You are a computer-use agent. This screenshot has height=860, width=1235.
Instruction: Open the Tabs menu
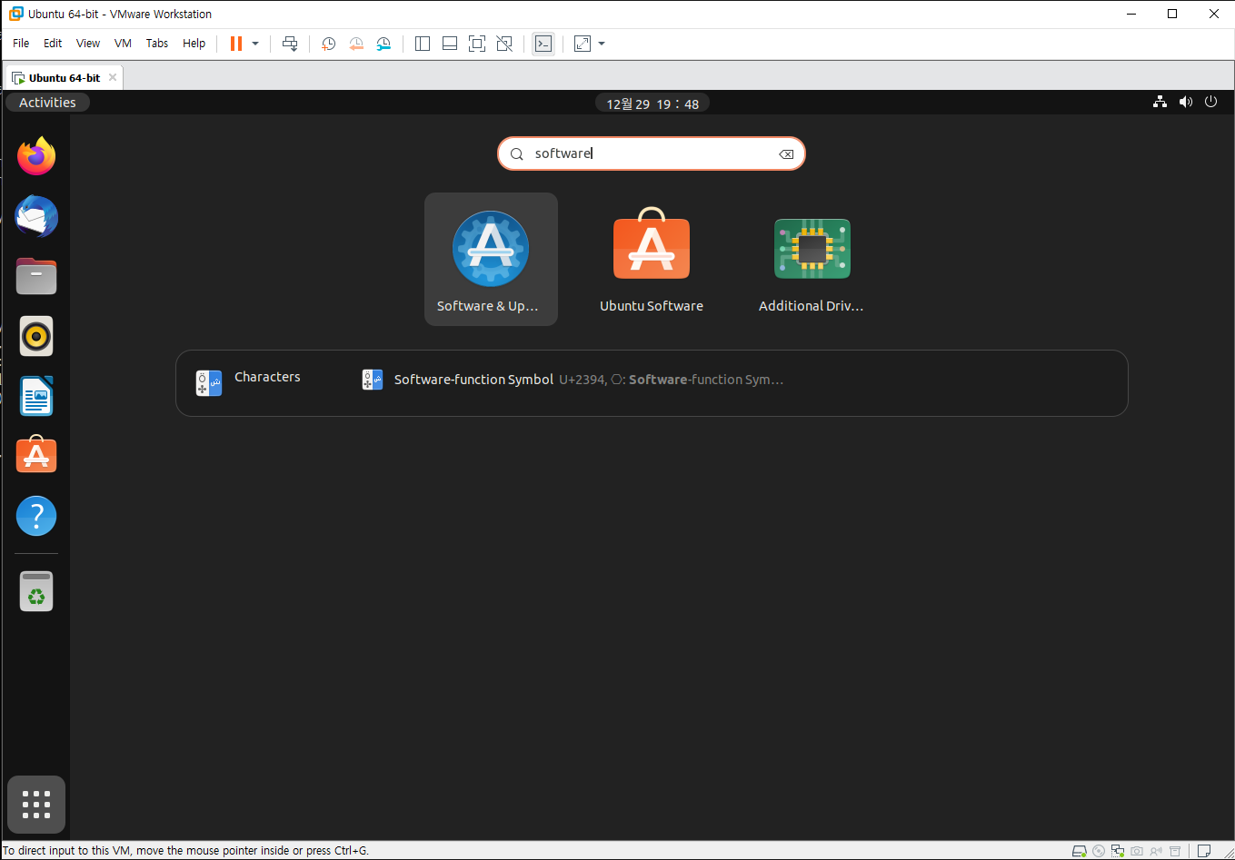click(x=157, y=44)
